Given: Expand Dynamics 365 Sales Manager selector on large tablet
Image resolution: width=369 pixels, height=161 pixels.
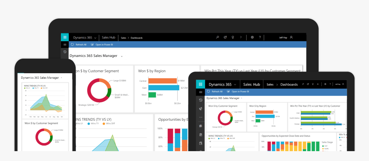Looking at the screenshot, I should click(x=122, y=57).
